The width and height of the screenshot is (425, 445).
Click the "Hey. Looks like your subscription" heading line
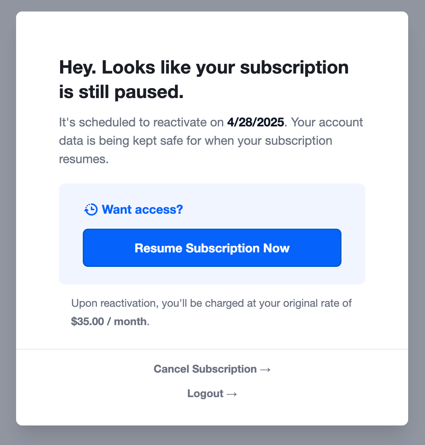(x=204, y=67)
